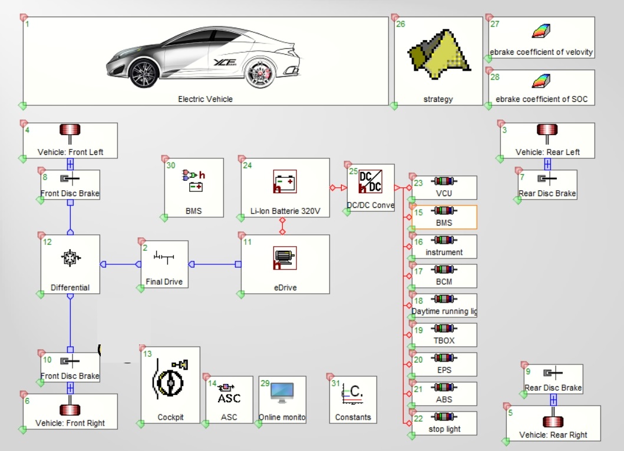Open the upper Front Disc Brake component
This screenshot has width=624, height=451.
click(68, 184)
